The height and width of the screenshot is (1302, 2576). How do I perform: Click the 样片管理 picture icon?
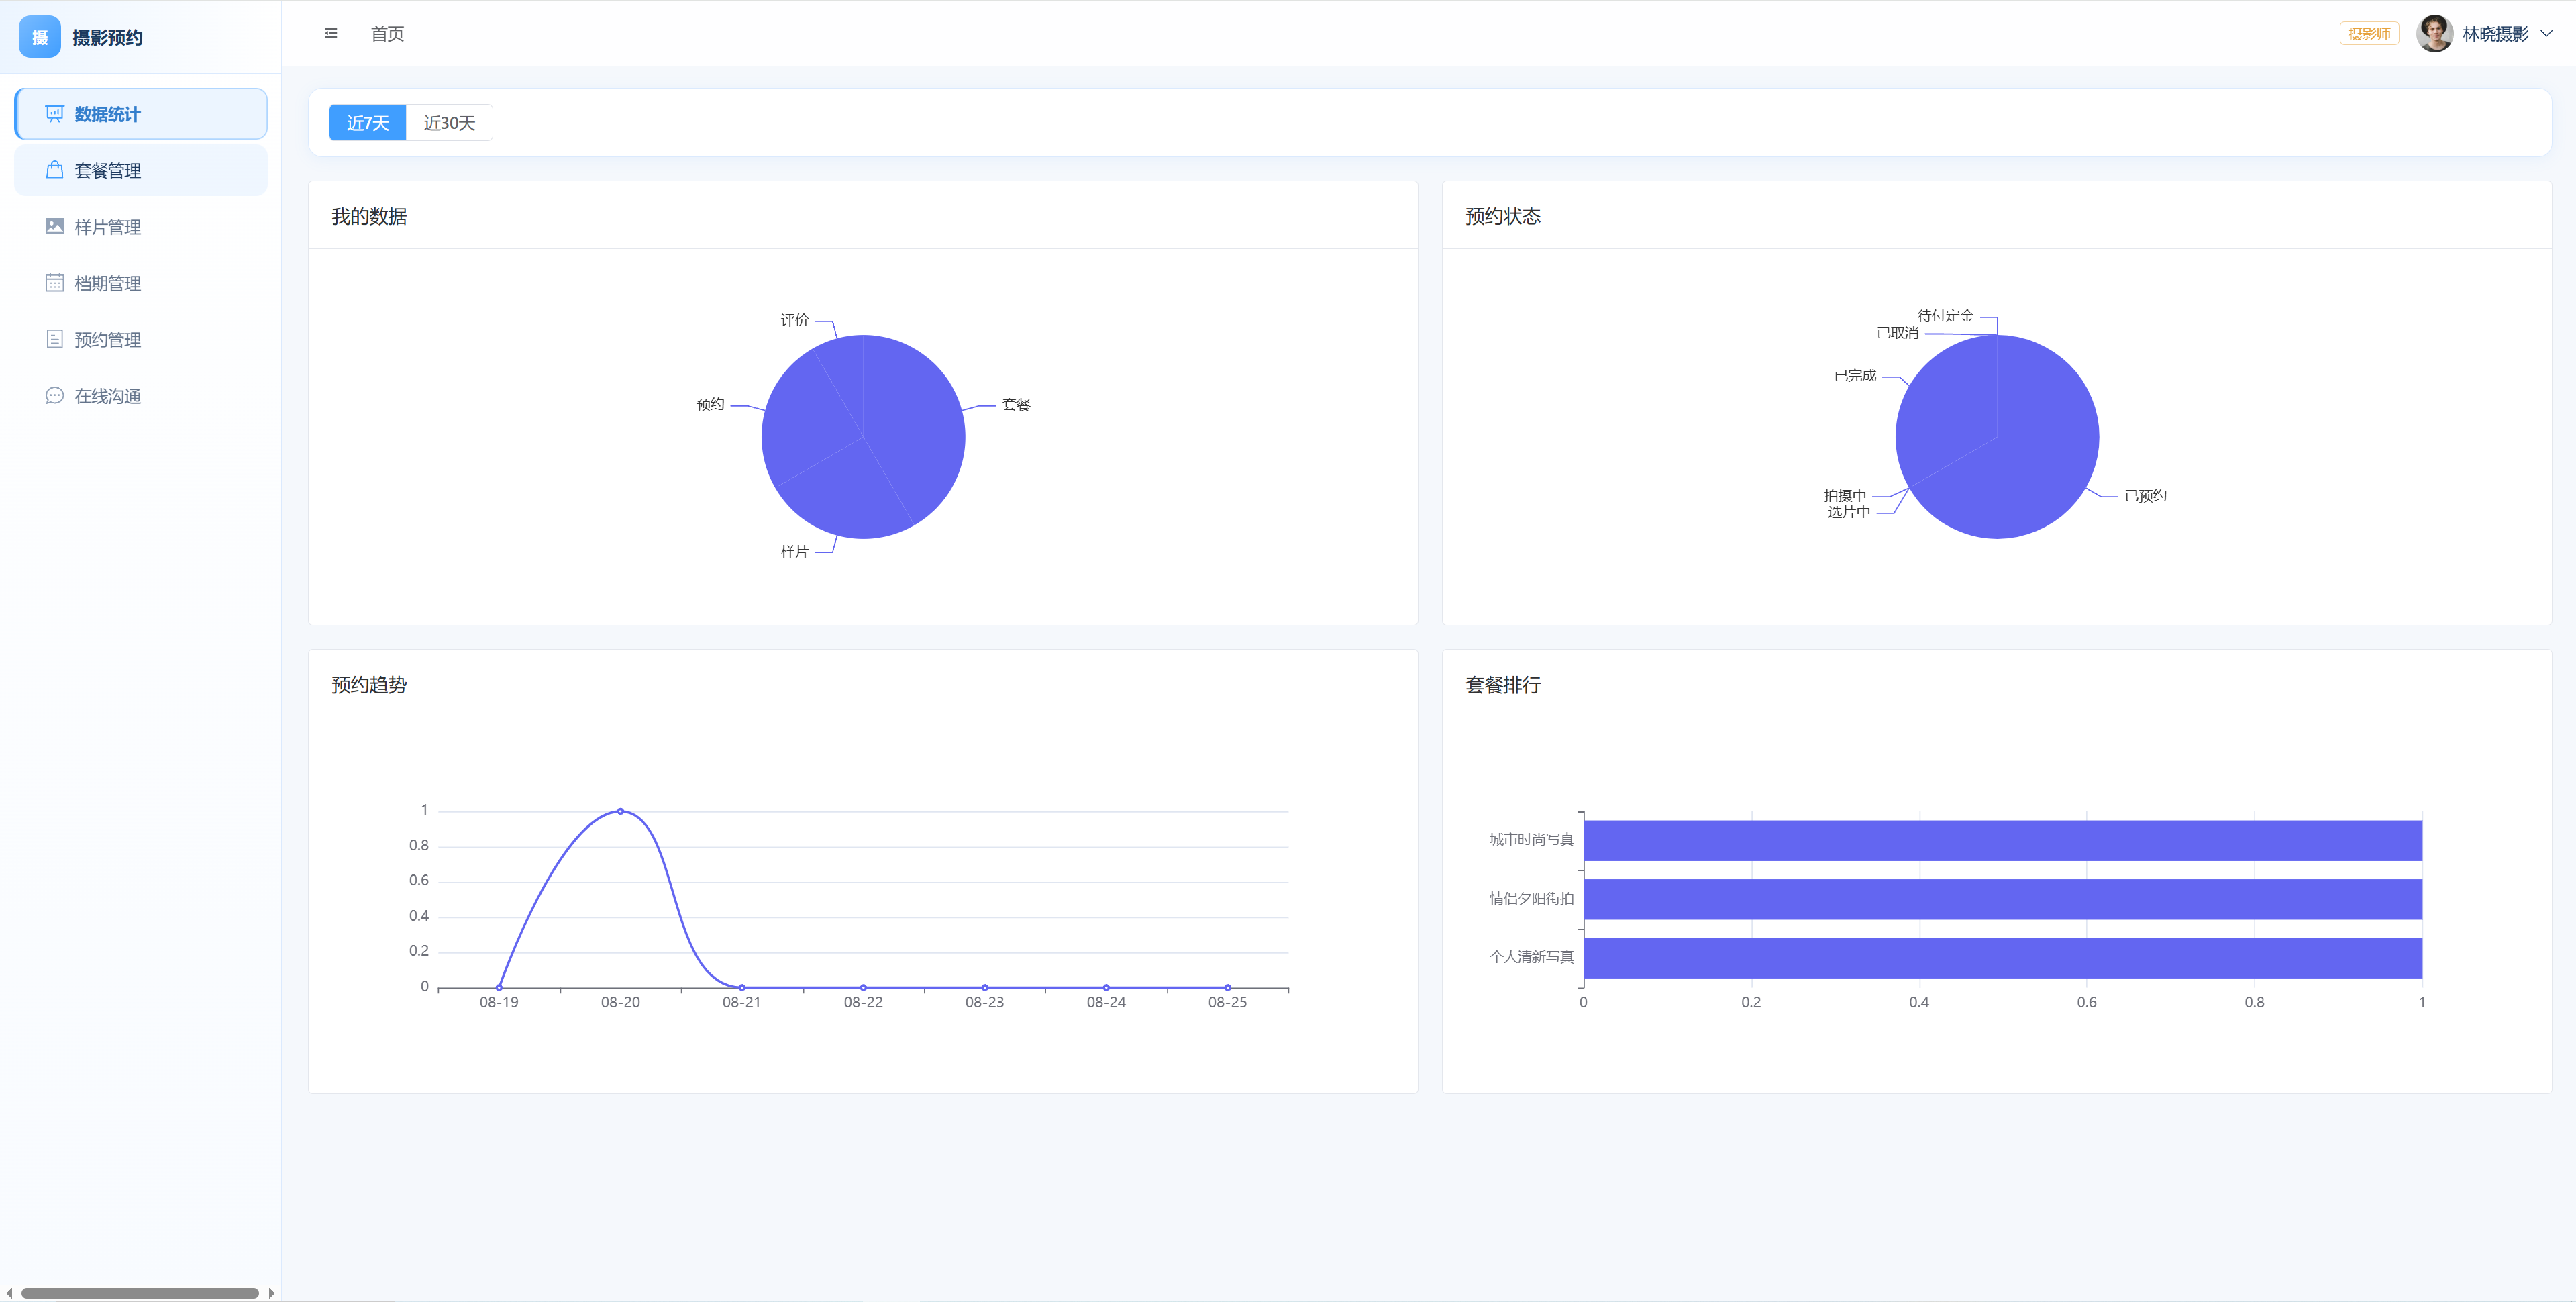(x=55, y=227)
